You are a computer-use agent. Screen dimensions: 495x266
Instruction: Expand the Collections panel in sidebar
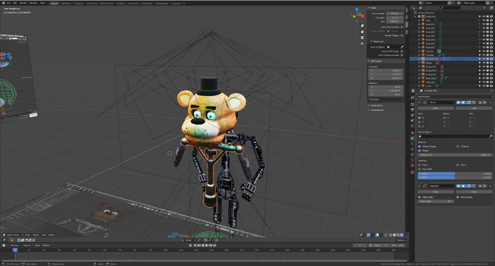[376, 105]
